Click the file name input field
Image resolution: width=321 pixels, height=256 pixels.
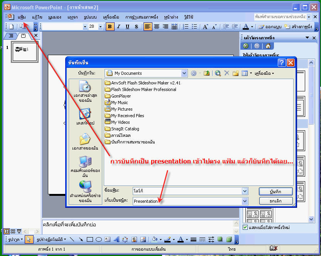pyautogui.click(x=187, y=191)
